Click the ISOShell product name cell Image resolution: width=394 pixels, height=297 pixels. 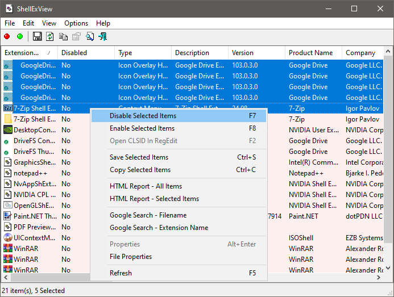pyautogui.click(x=301, y=238)
